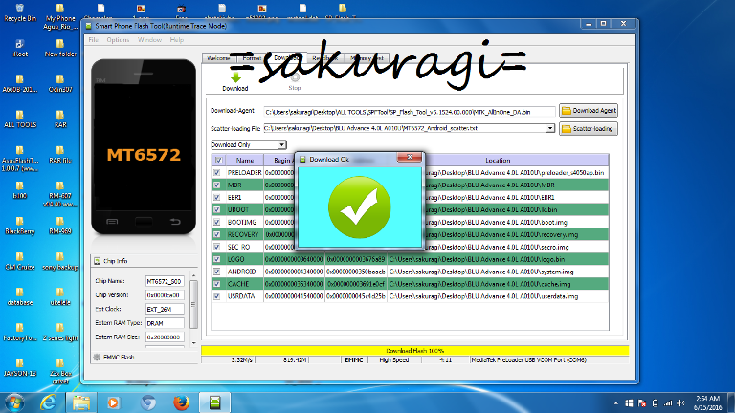Open Internet Explorer from taskbar
The image size is (735, 413).
(47, 401)
